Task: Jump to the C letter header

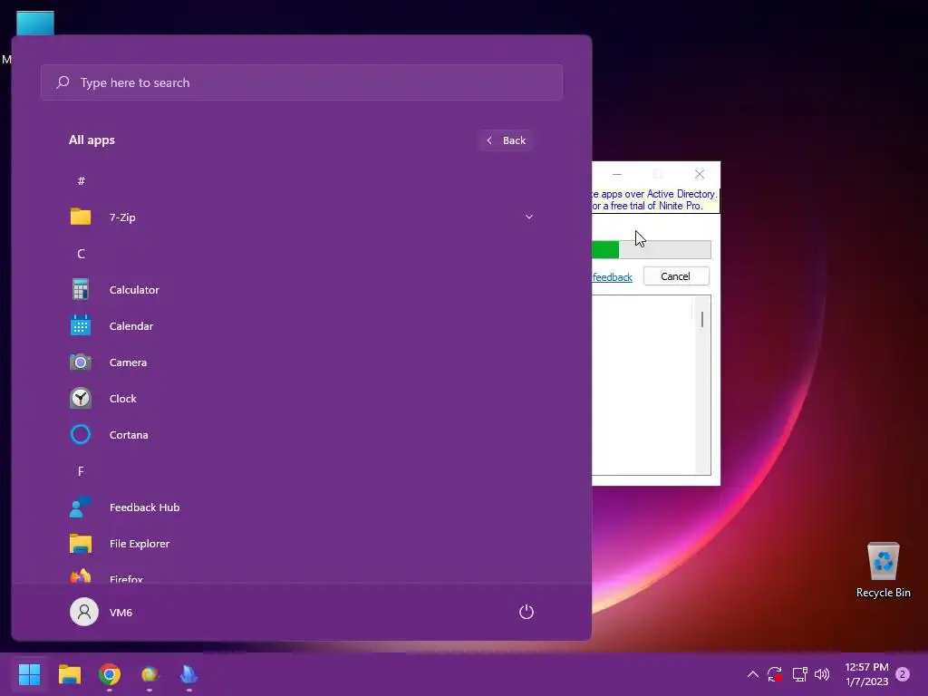Action: [81, 254]
